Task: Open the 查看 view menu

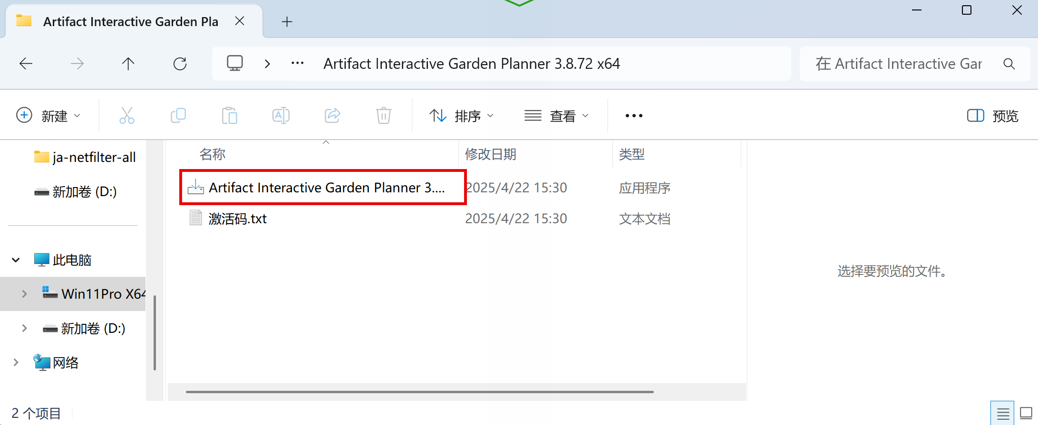Action: point(556,115)
